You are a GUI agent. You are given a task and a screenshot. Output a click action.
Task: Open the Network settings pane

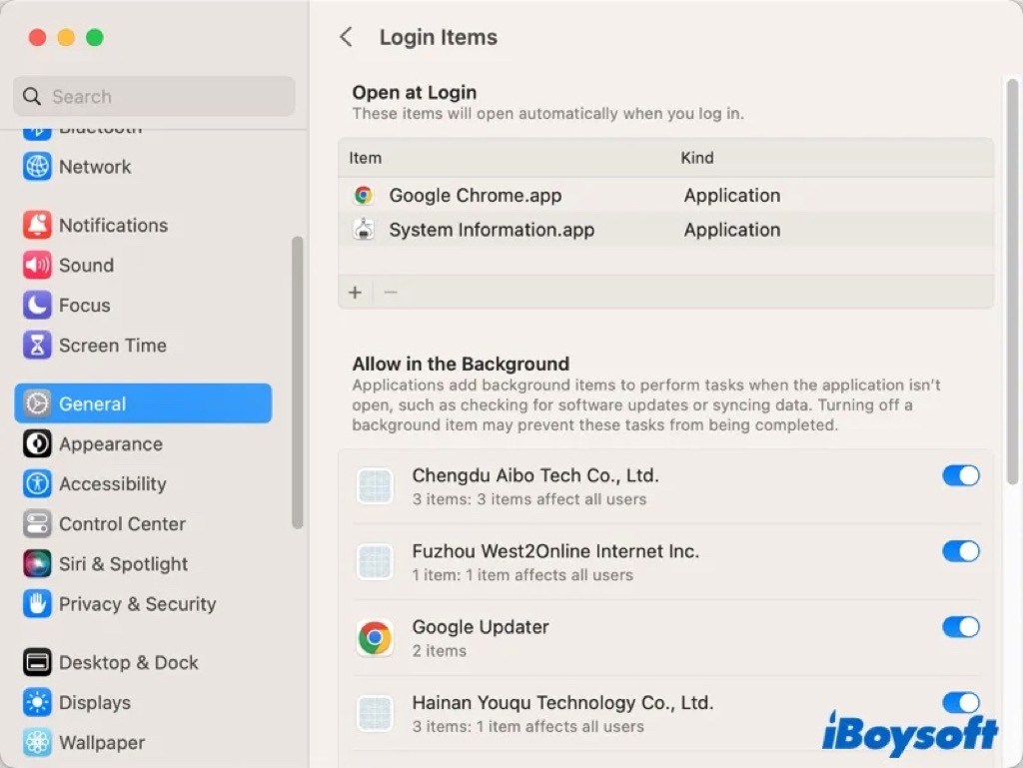(95, 167)
